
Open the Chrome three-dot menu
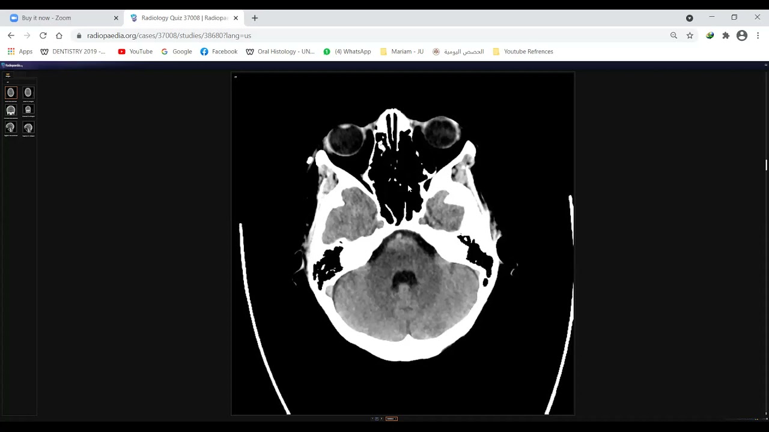pyautogui.click(x=758, y=35)
